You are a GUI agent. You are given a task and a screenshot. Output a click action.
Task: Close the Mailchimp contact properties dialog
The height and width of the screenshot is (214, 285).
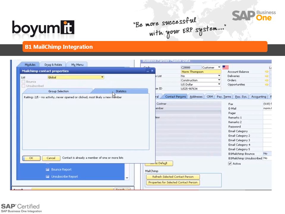[x=152, y=71]
